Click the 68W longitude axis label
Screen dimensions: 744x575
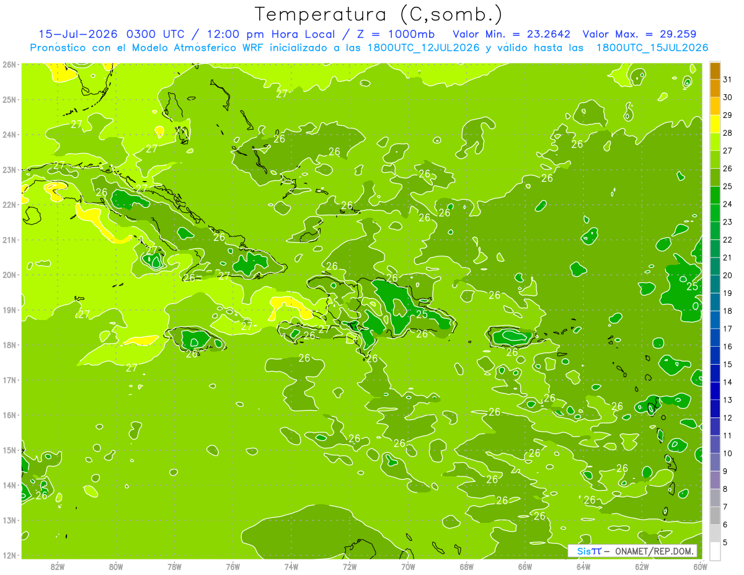pyautogui.click(x=466, y=566)
